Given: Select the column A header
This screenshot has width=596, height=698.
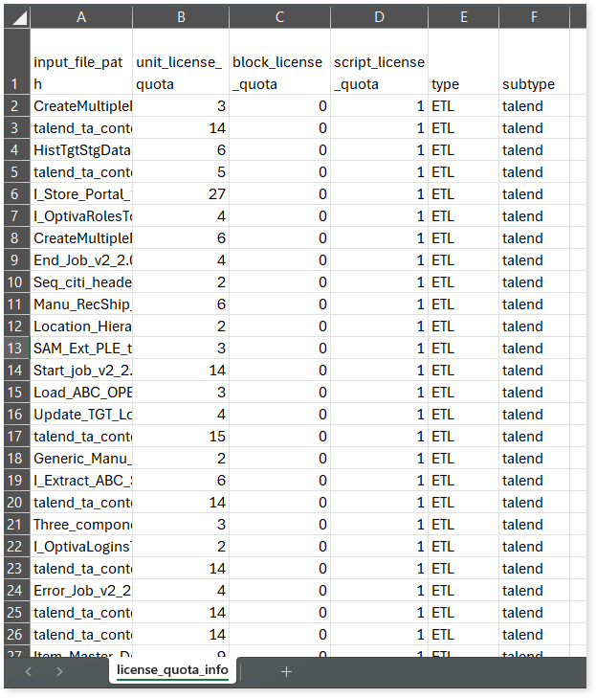Looking at the screenshot, I should 80,17.
